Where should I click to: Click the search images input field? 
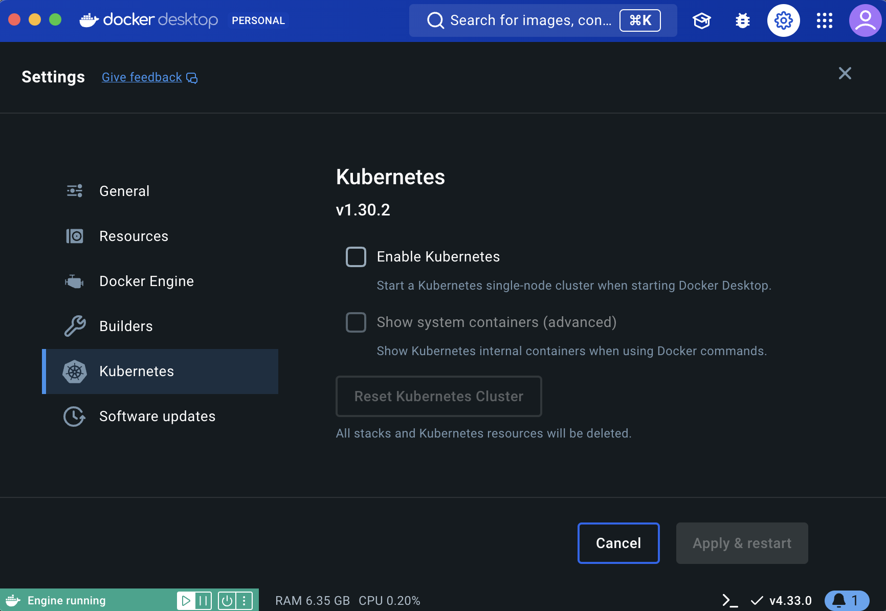(x=543, y=20)
